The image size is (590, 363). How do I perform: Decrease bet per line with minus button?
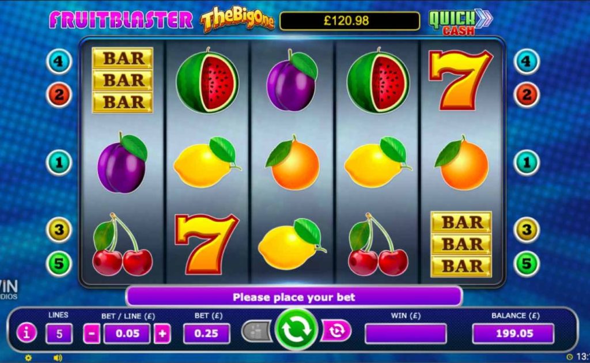[92, 334]
